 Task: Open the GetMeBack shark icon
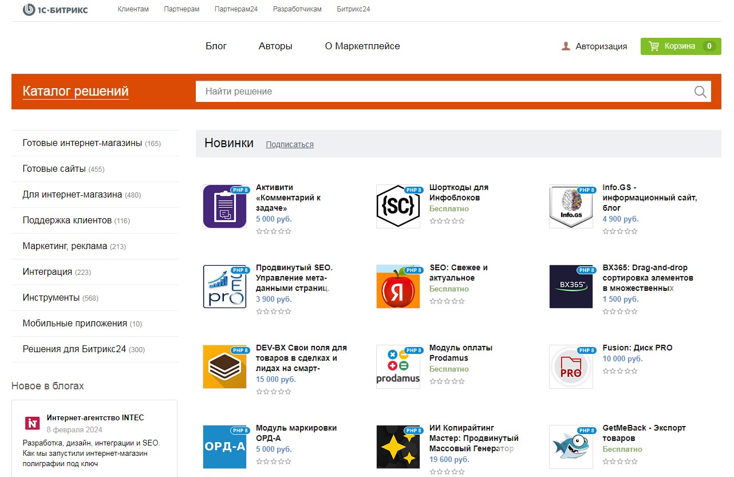click(571, 447)
